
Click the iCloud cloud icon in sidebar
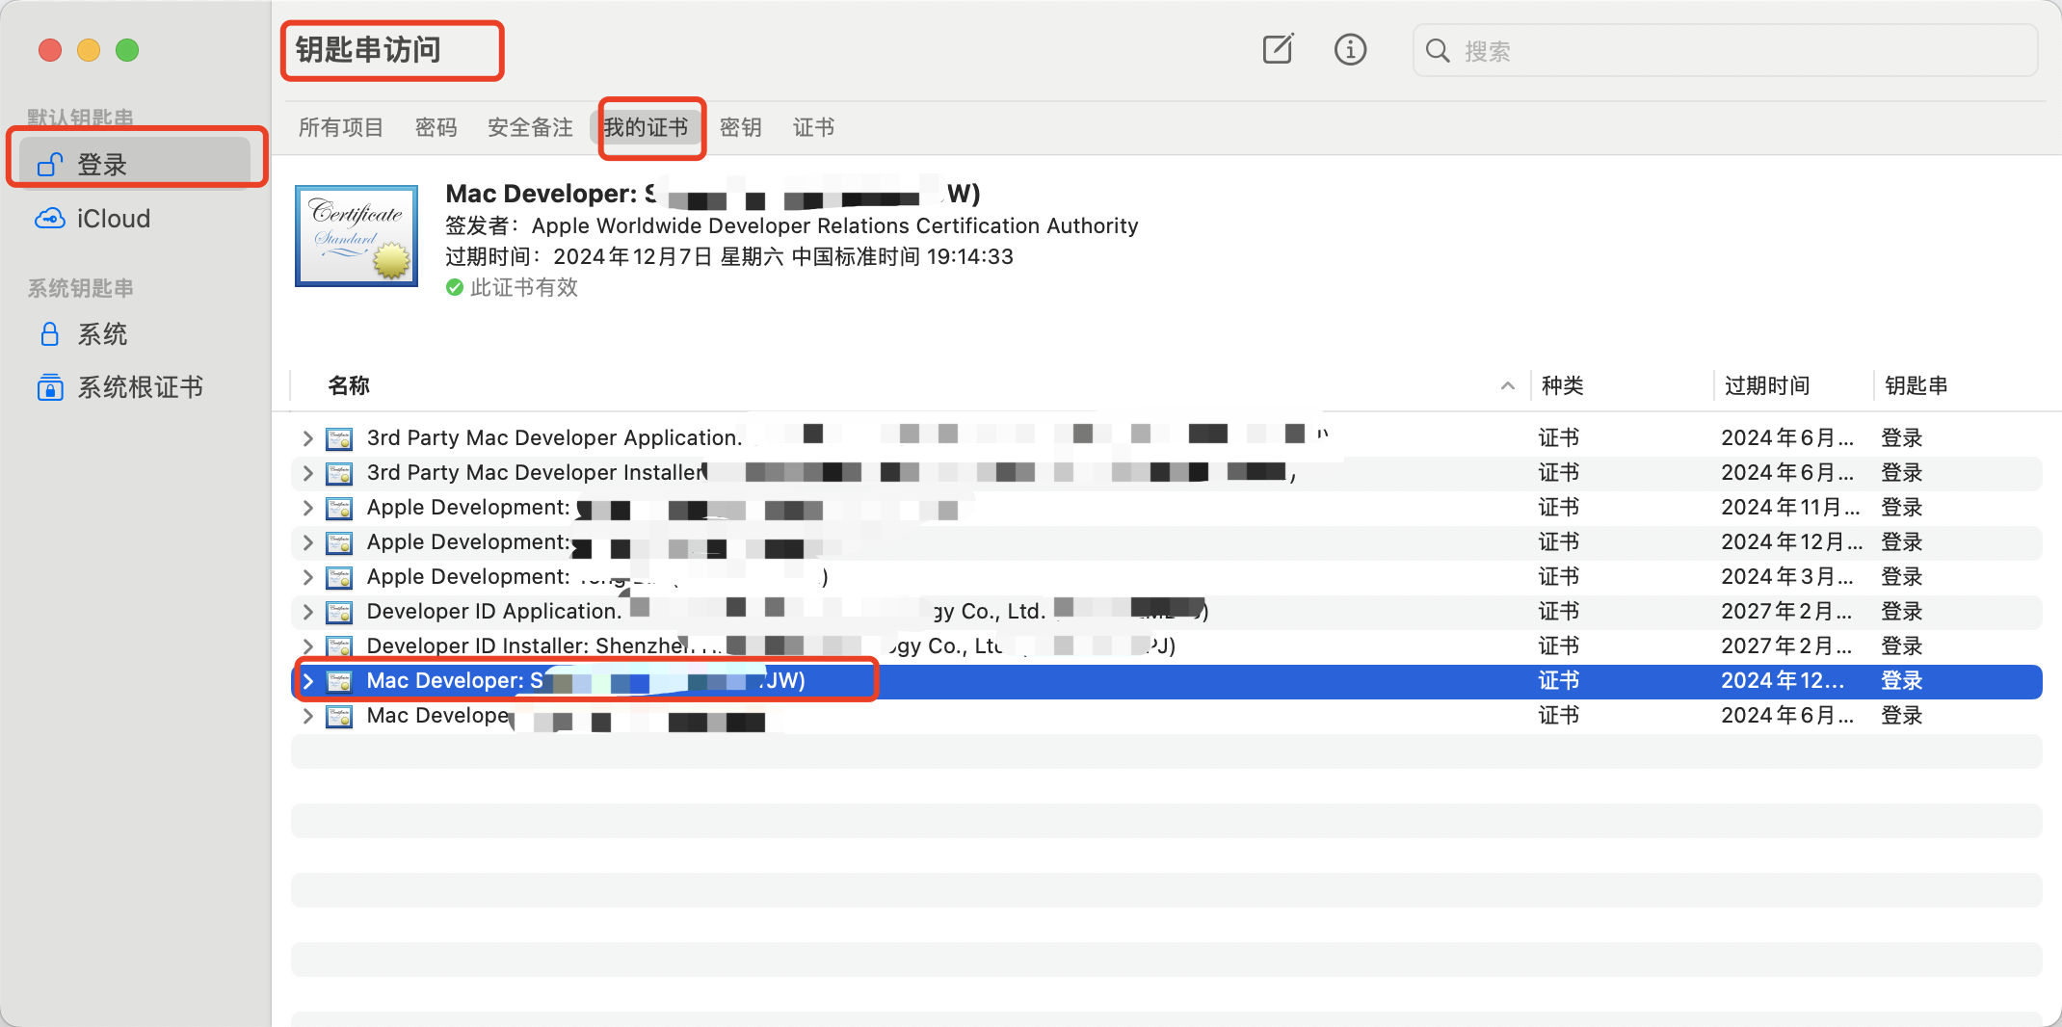[x=50, y=219]
